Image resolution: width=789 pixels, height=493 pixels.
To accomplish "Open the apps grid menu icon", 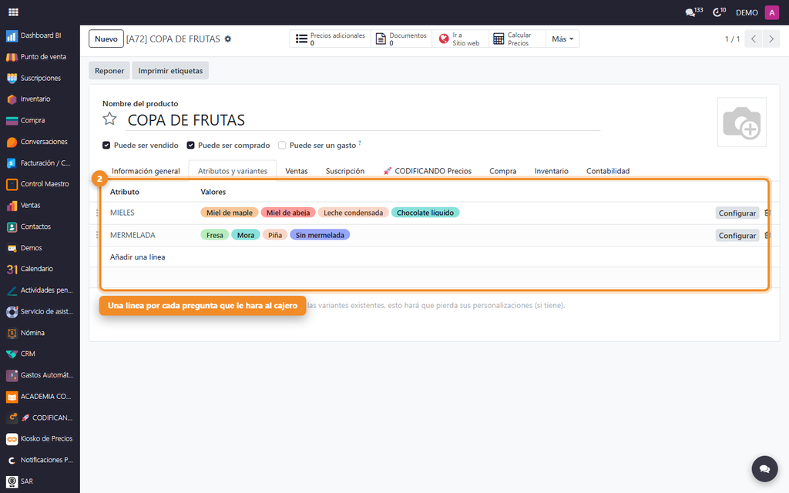I will (x=14, y=12).
